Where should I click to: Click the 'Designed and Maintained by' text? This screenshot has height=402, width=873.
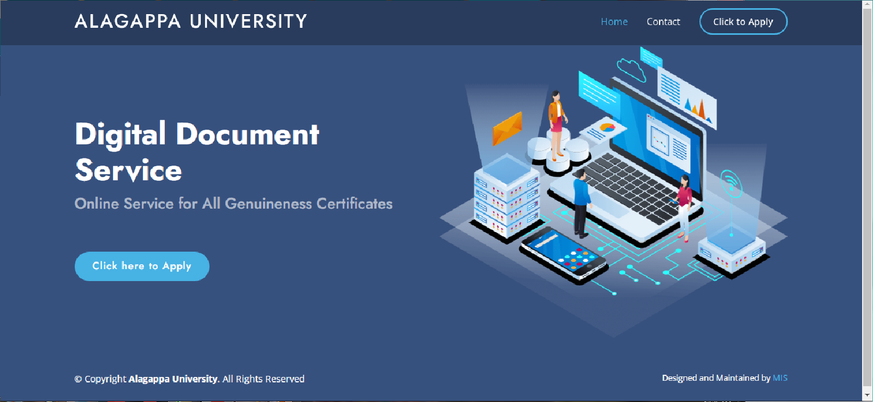point(716,378)
